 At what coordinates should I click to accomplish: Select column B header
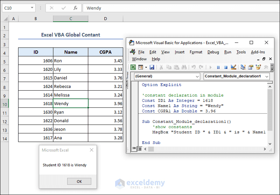click(x=36, y=19)
